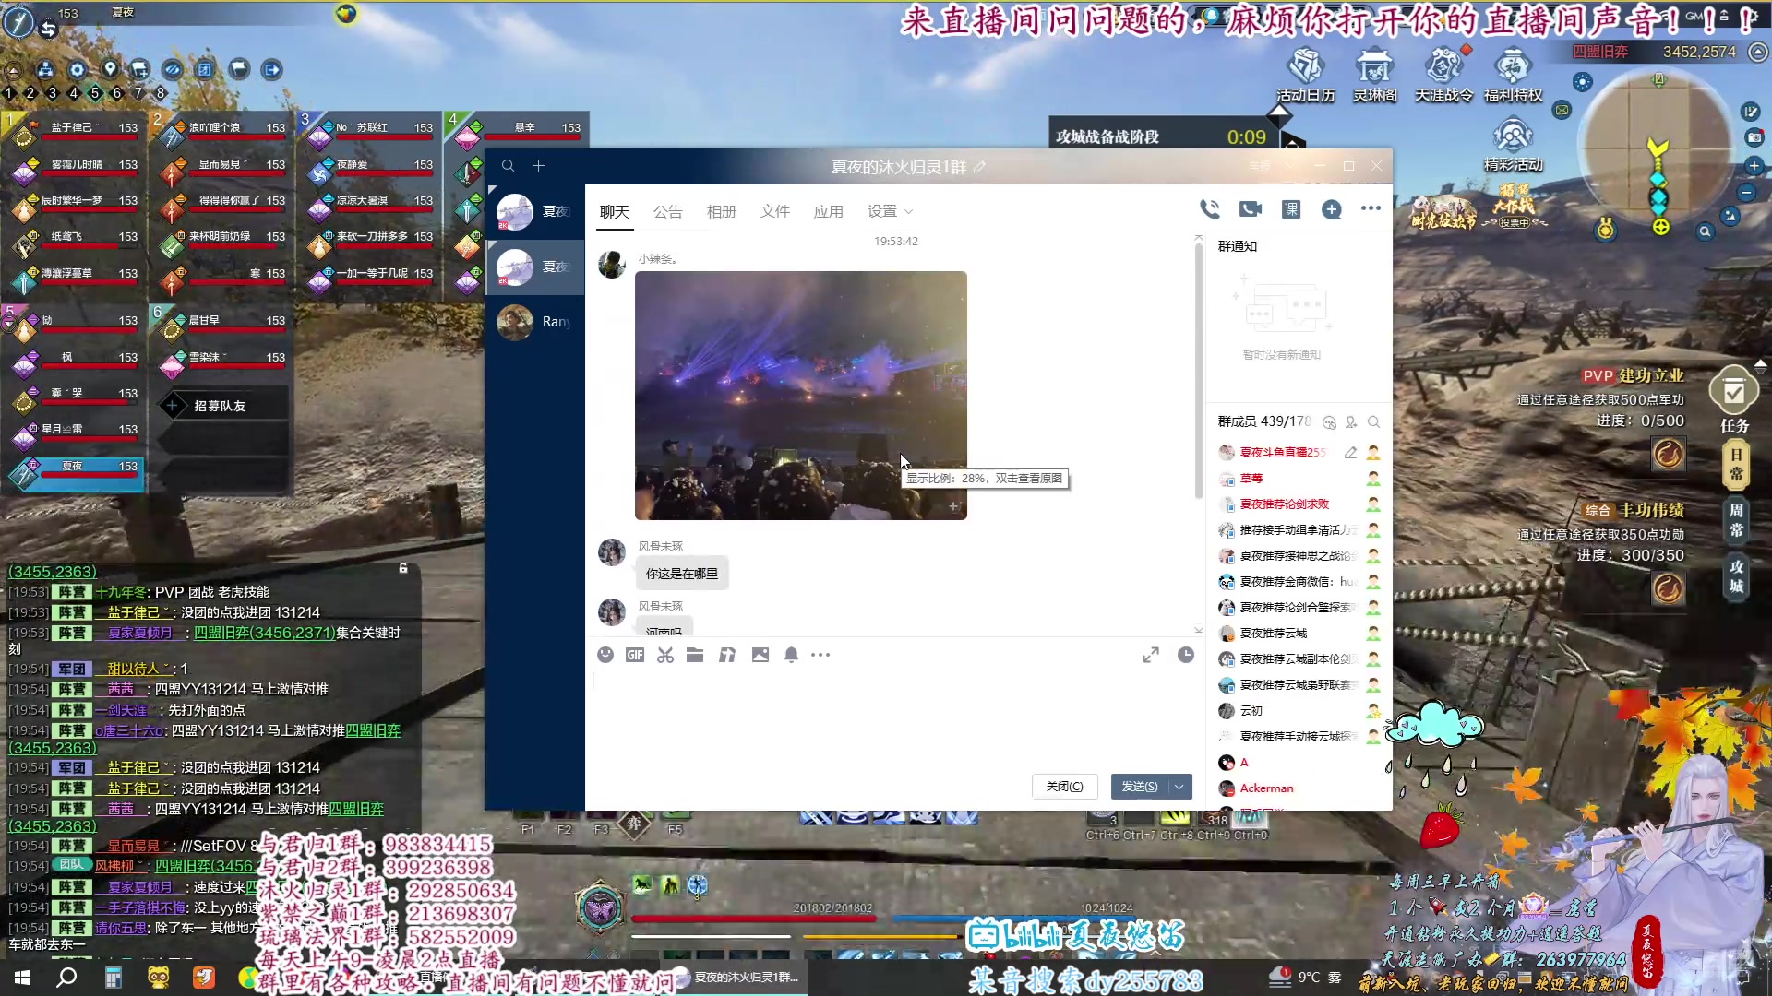The width and height of the screenshot is (1772, 996).
Task: Start a voice call in the group chat
Action: click(x=1209, y=209)
